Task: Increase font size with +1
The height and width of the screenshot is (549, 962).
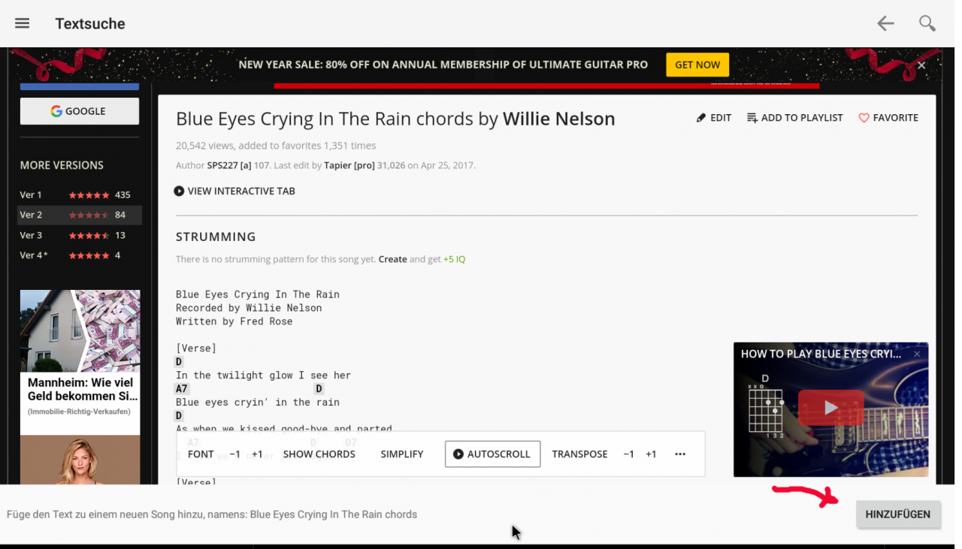Action: click(257, 454)
